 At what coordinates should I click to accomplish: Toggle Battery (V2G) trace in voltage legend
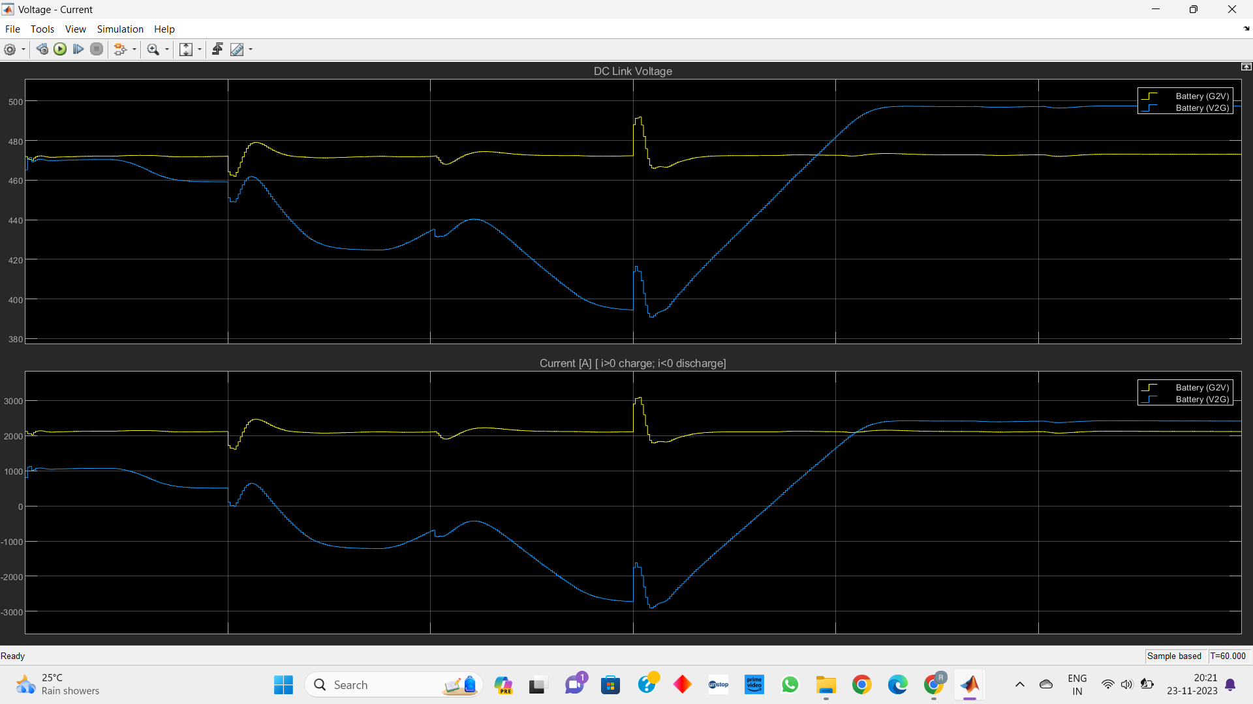[1201, 108]
